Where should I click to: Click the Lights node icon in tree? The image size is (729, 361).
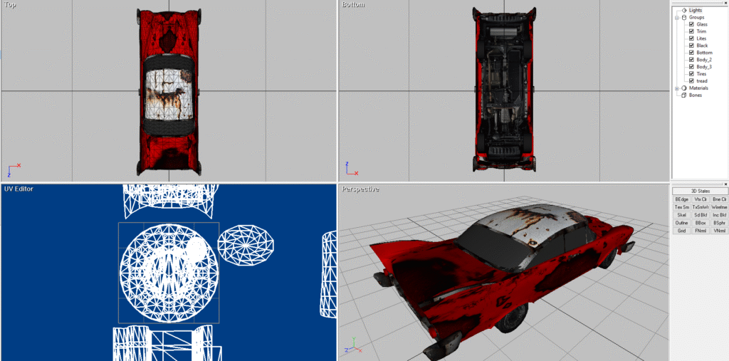[x=684, y=10]
